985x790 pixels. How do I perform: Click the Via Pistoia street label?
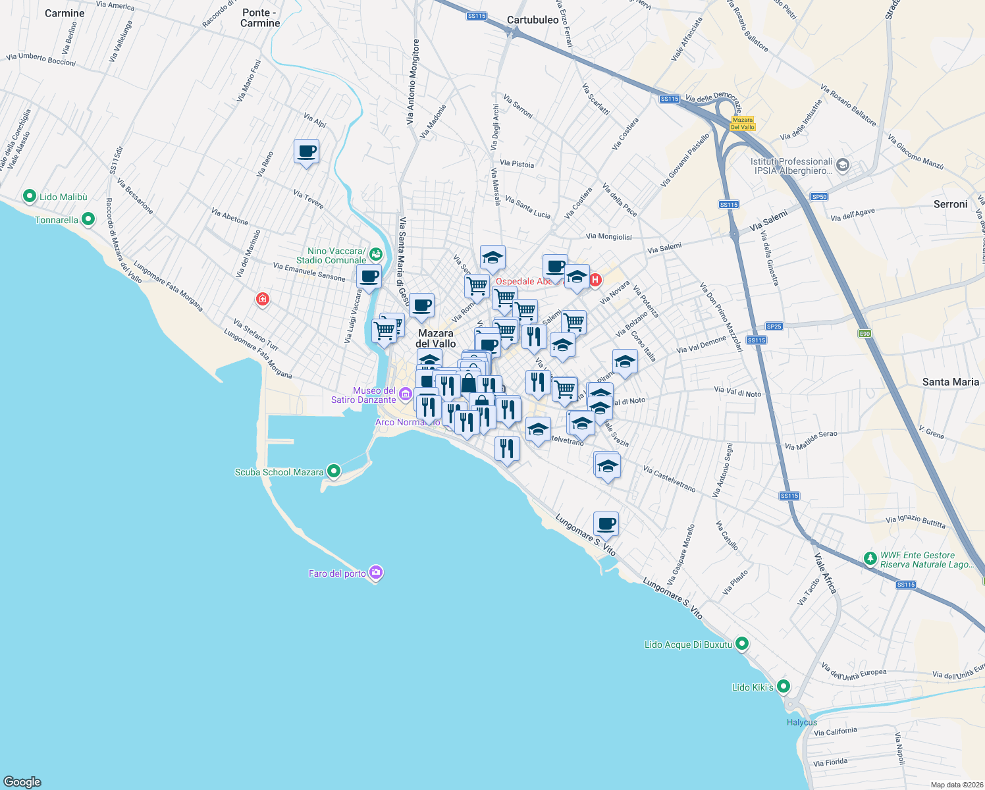tap(517, 164)
